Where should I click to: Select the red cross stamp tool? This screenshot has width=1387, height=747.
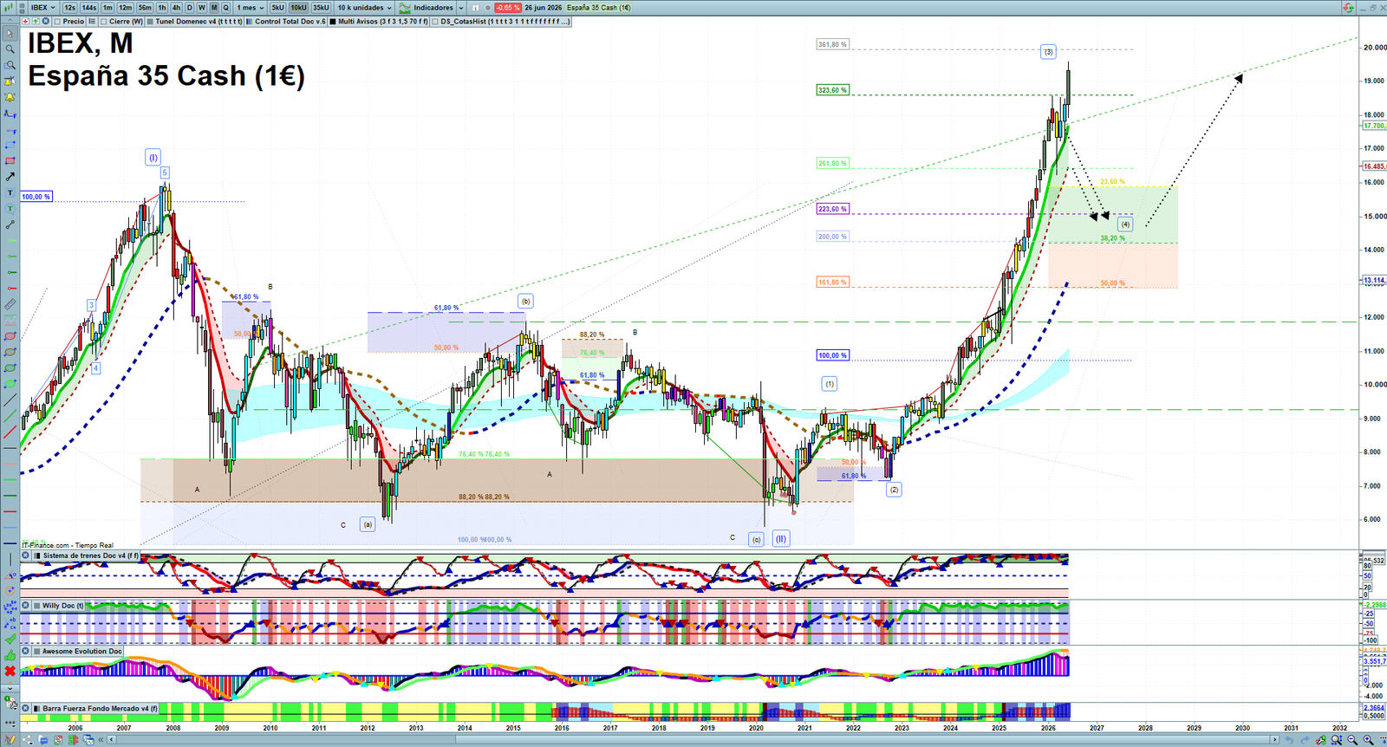click(x=10, y=671)
